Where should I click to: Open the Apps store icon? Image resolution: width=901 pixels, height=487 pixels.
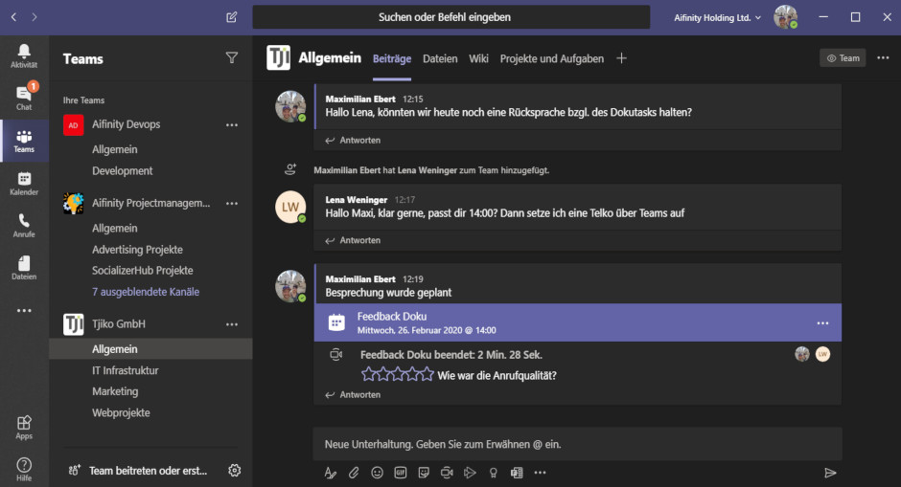pos(24,428)
